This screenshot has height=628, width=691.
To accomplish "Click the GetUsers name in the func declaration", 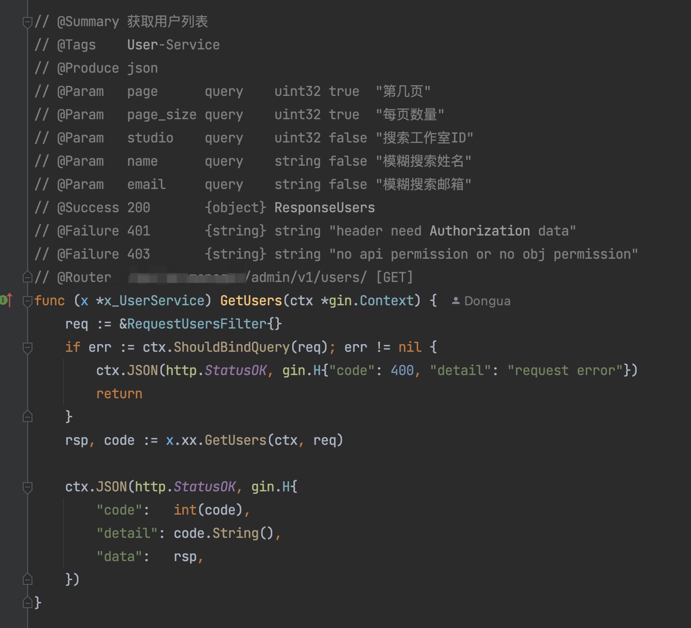I will point(251,300).
